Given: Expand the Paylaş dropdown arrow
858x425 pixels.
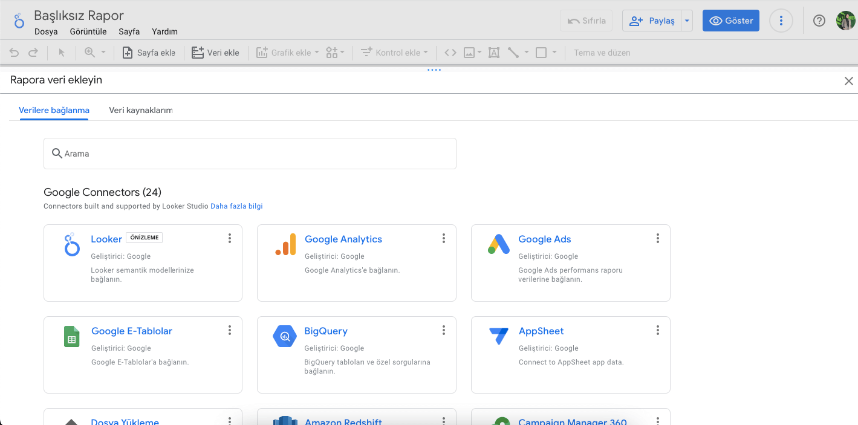Looking at the screenshot, I should click(x=687, y=21).
